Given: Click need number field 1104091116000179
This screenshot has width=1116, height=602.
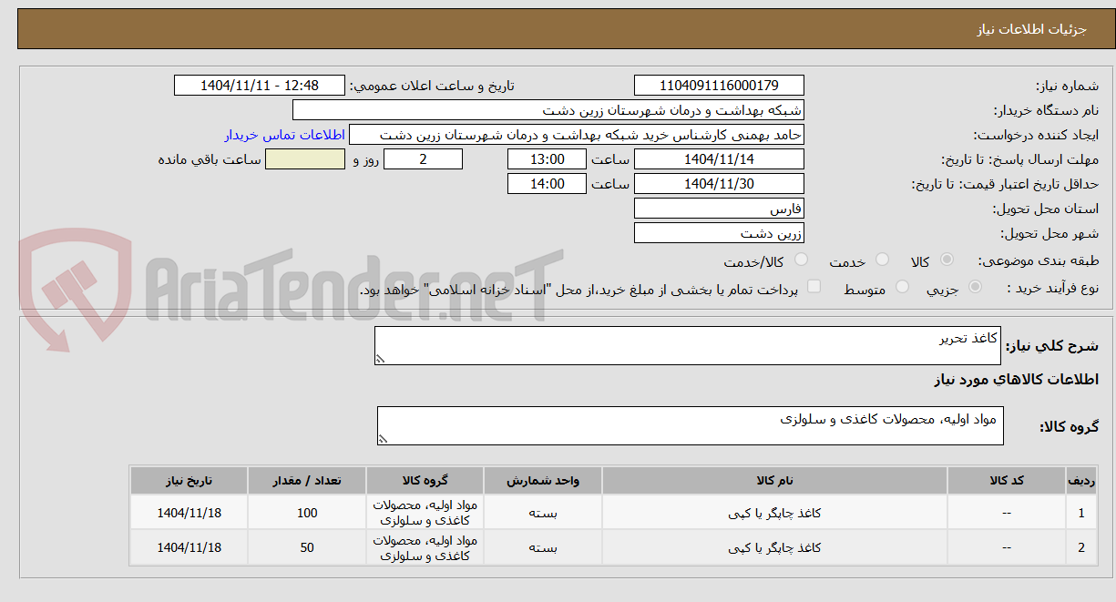Looking at the screenshot, I should pos(719,86).
